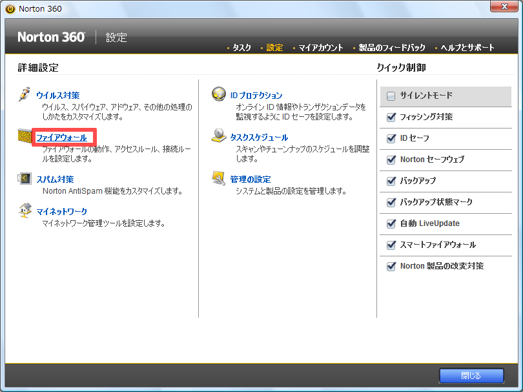
Task: Click the Norton 360 title bar icon
Action: pyautogui.click(x=10, y=9)
